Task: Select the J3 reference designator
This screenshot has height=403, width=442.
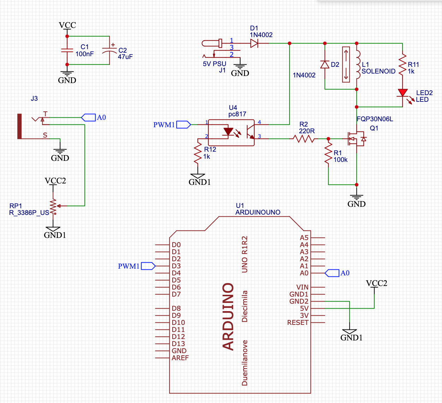Action: tap(34, 98)
